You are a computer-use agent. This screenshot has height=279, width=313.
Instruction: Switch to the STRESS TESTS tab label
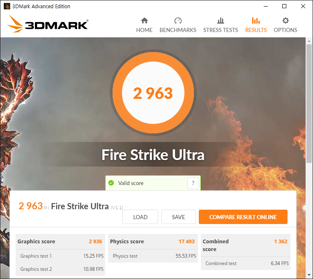pos(221,30)
